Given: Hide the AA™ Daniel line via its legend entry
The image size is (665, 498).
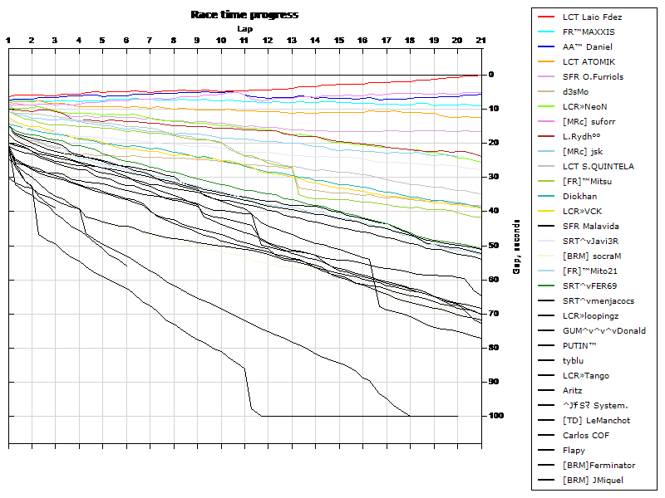Looking at the screenshot, I should click(588, 46).
